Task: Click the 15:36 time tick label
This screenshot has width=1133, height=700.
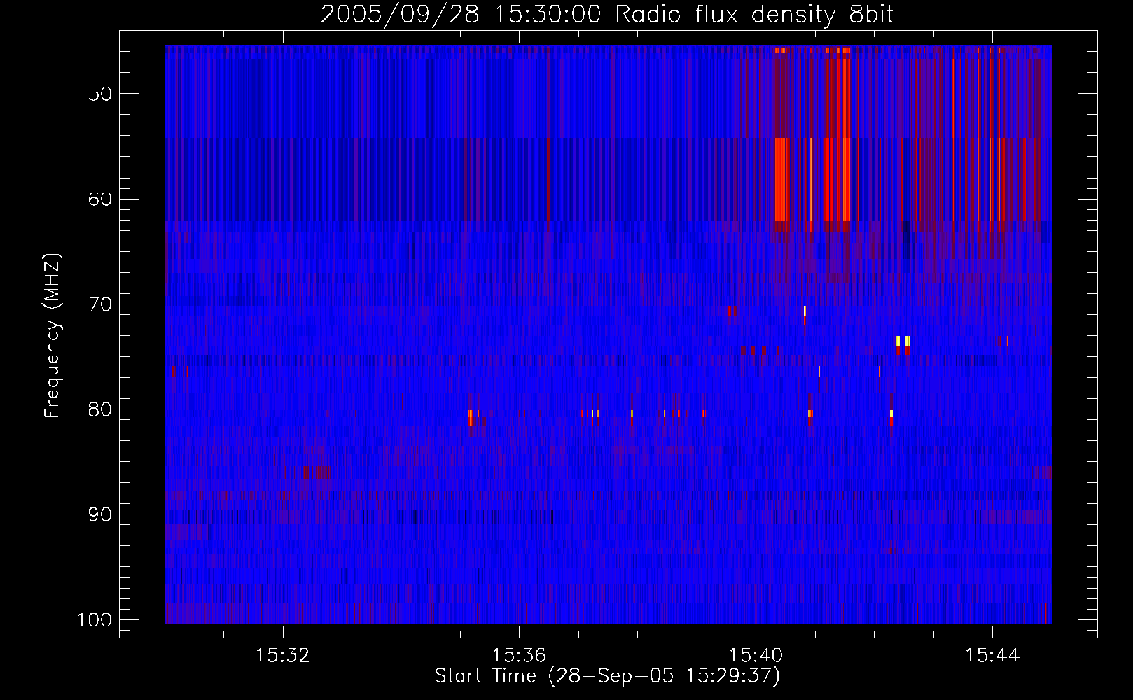Action: (519, 656)
